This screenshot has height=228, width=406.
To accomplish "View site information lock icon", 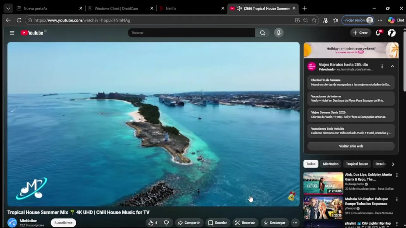I will (x=30, y=20).
